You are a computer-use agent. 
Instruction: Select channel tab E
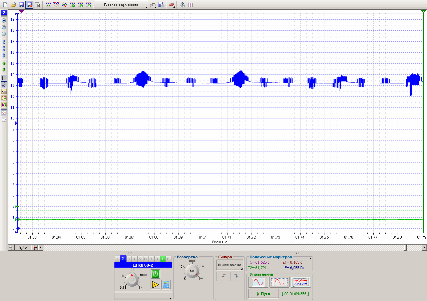click(168, 259)
